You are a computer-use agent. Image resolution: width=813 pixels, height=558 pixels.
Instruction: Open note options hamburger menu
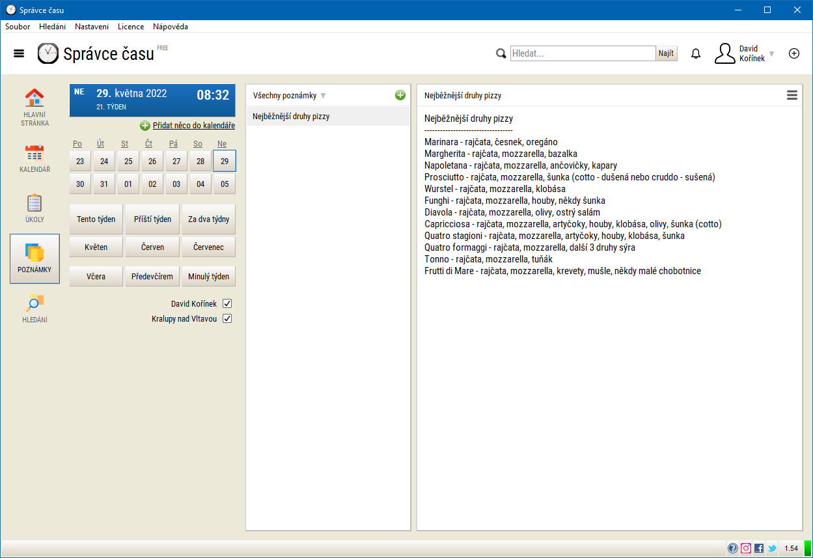[x=792, y=95]
